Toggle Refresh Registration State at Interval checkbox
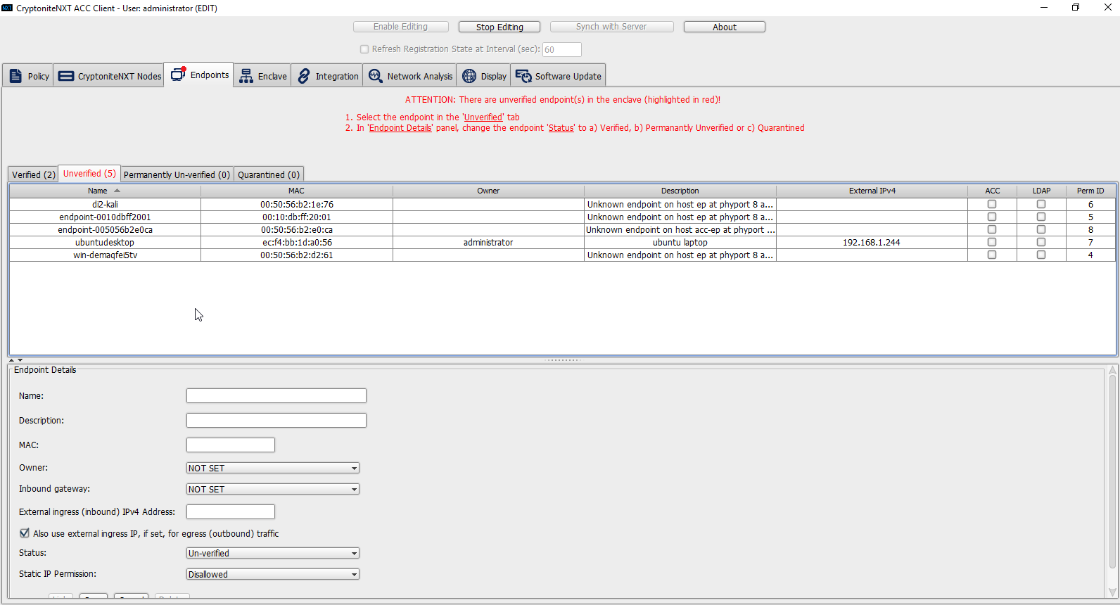The height and width of the screenshot is (605, 1120). coord(364,49)
